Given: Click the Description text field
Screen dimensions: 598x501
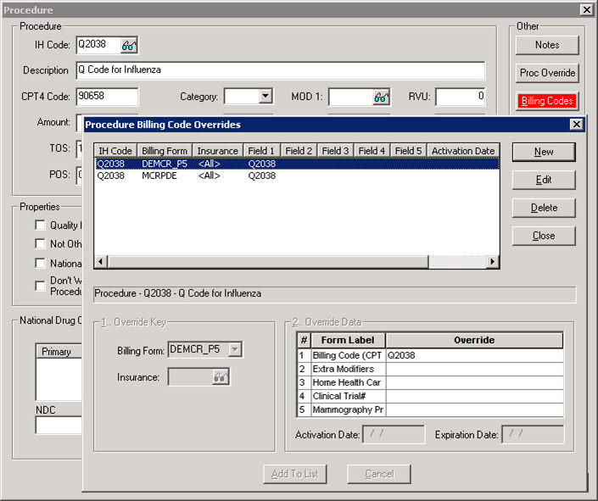Looking at the screenshot, I should pyautogui.click(x=280, y=70).
